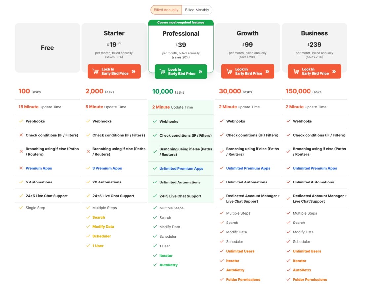365x284 pixels.
Task: Click the cart icon on Business's button
Action: tap(296, 71)
